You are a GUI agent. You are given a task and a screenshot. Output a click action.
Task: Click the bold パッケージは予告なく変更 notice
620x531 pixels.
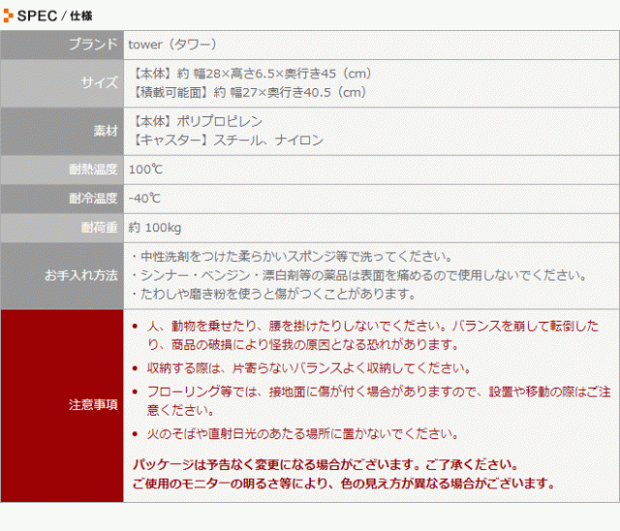(325, 464)
